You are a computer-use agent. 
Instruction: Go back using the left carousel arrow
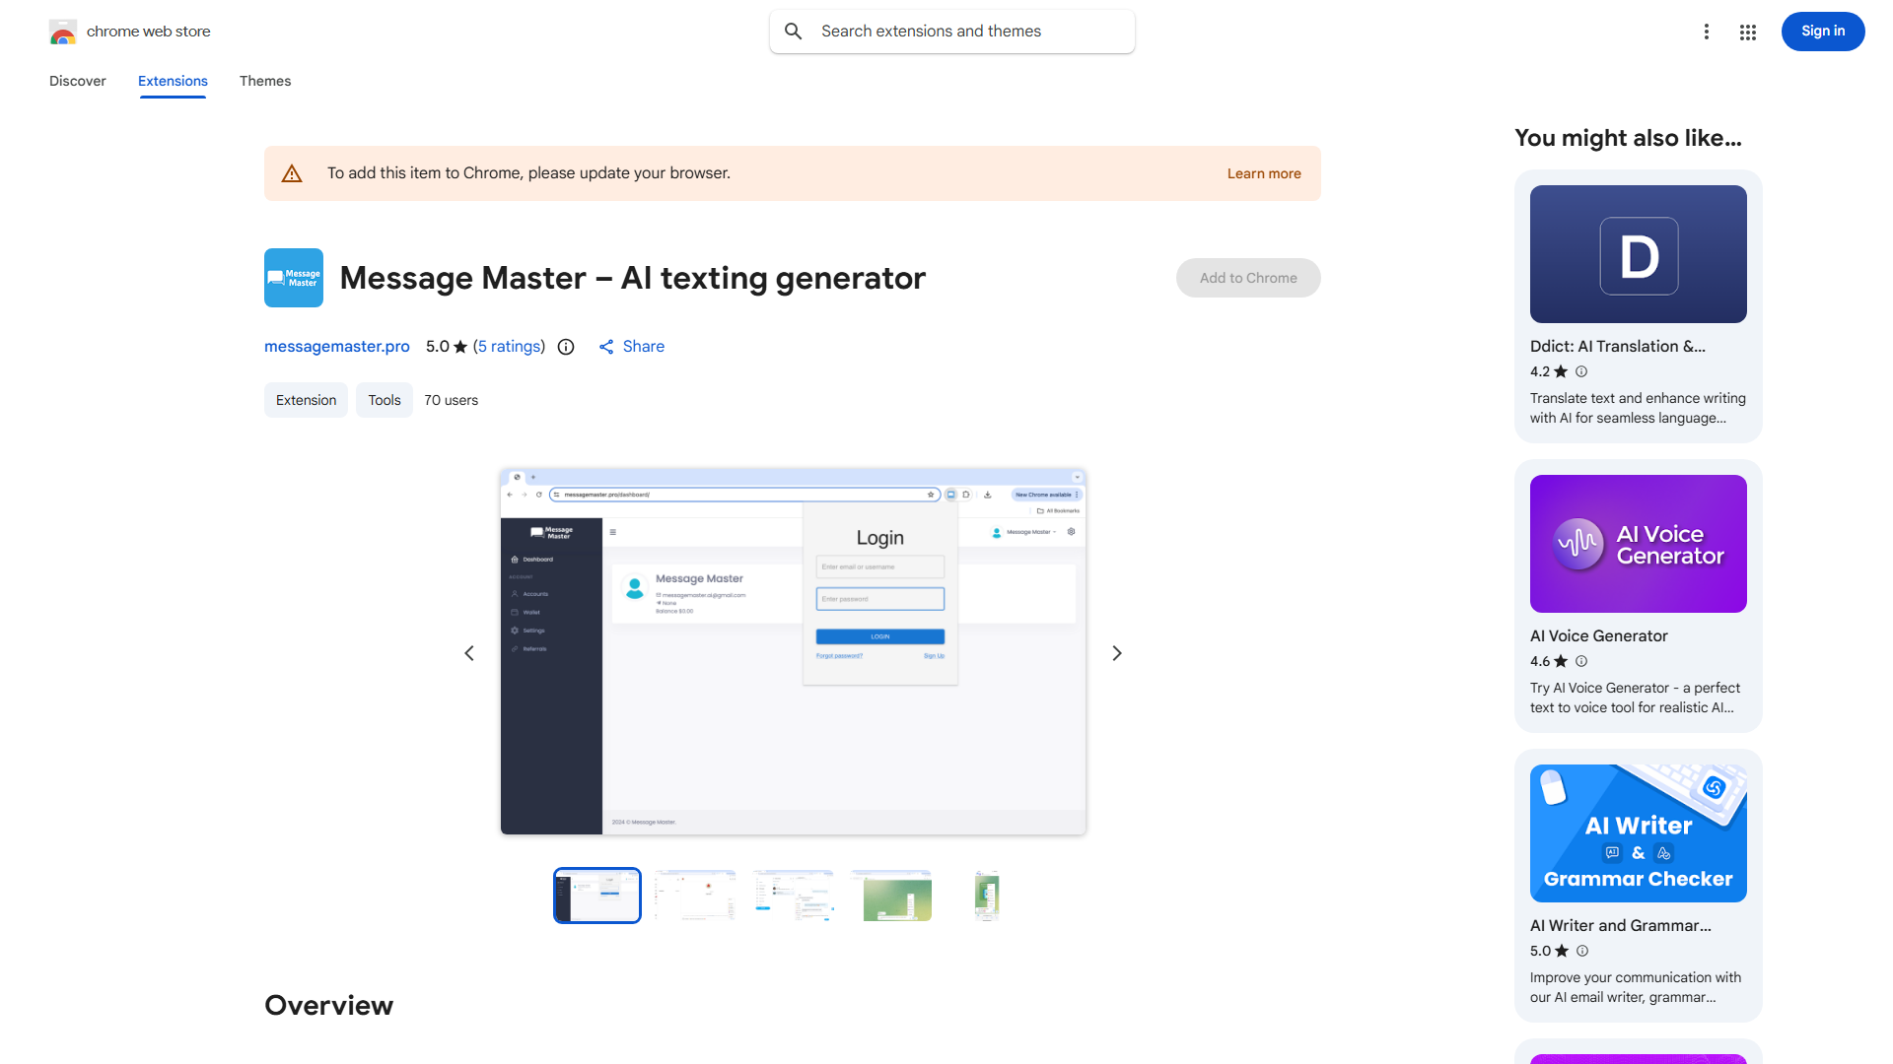(468, 652)
